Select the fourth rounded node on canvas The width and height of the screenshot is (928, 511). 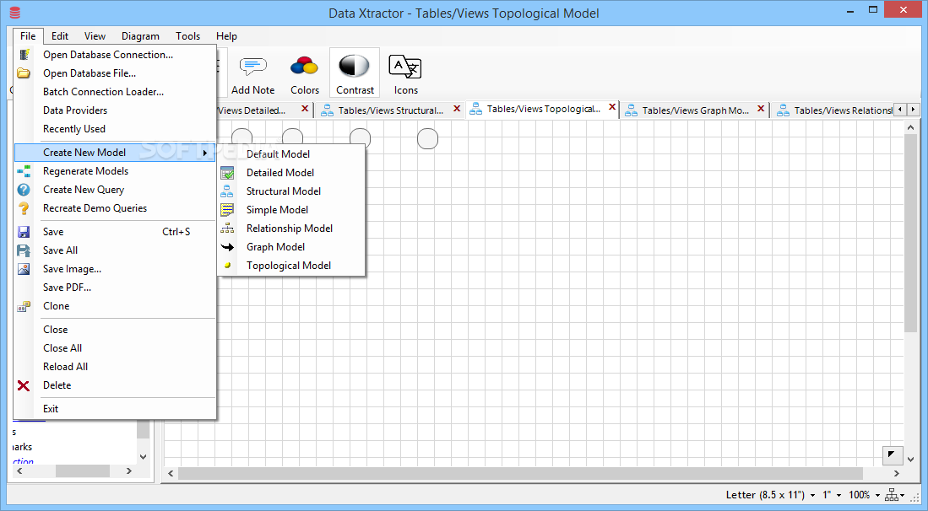click(x=427, y=139)
